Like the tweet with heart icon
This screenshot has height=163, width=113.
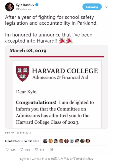coord(37,150)
